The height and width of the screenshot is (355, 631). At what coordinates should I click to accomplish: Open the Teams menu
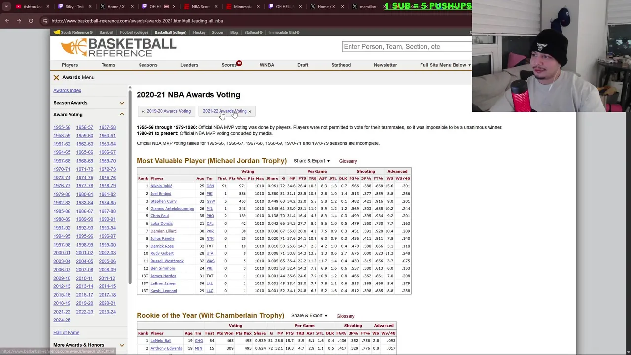click(x=108, y=65)
